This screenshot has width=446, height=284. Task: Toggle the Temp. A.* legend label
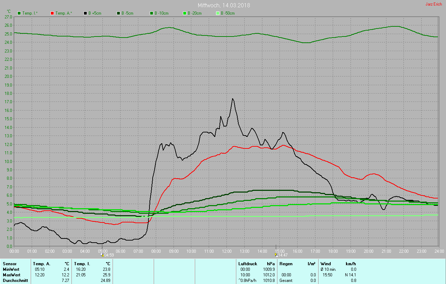64,13
